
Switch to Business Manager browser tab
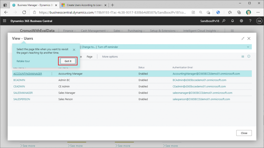(35, 5)
